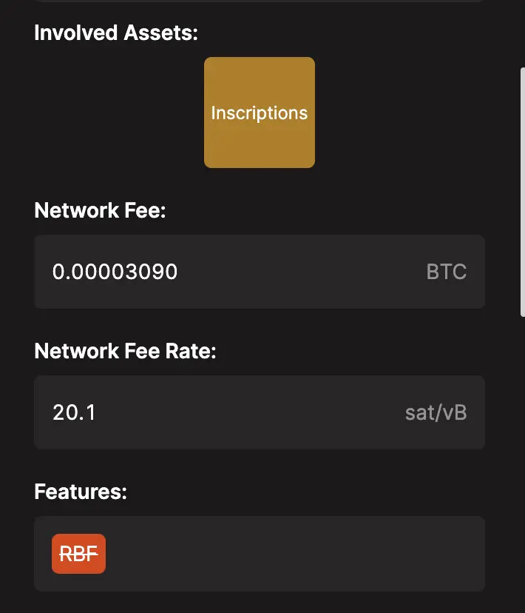Image resolution: width=525 pixels, height=613 pixels.
Task: Click the BTC currency unit label
Action: pos(447,272)
